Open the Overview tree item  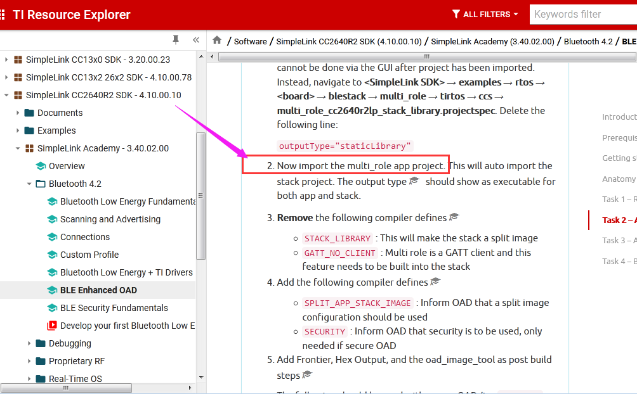pyautogui.click(x=67, y=166)
